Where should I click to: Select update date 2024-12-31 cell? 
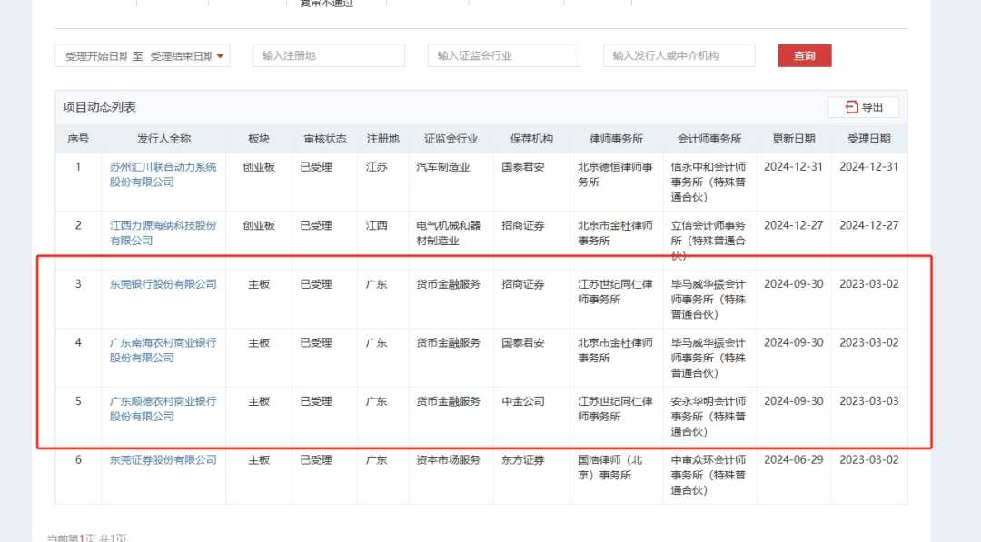[793, 167]
